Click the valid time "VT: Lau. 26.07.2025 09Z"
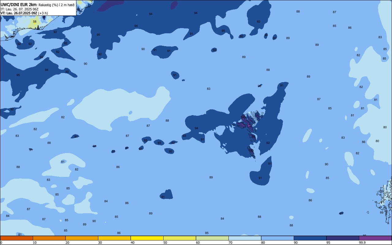The width and height of the screenshot is (392, 245). [19, 13]
